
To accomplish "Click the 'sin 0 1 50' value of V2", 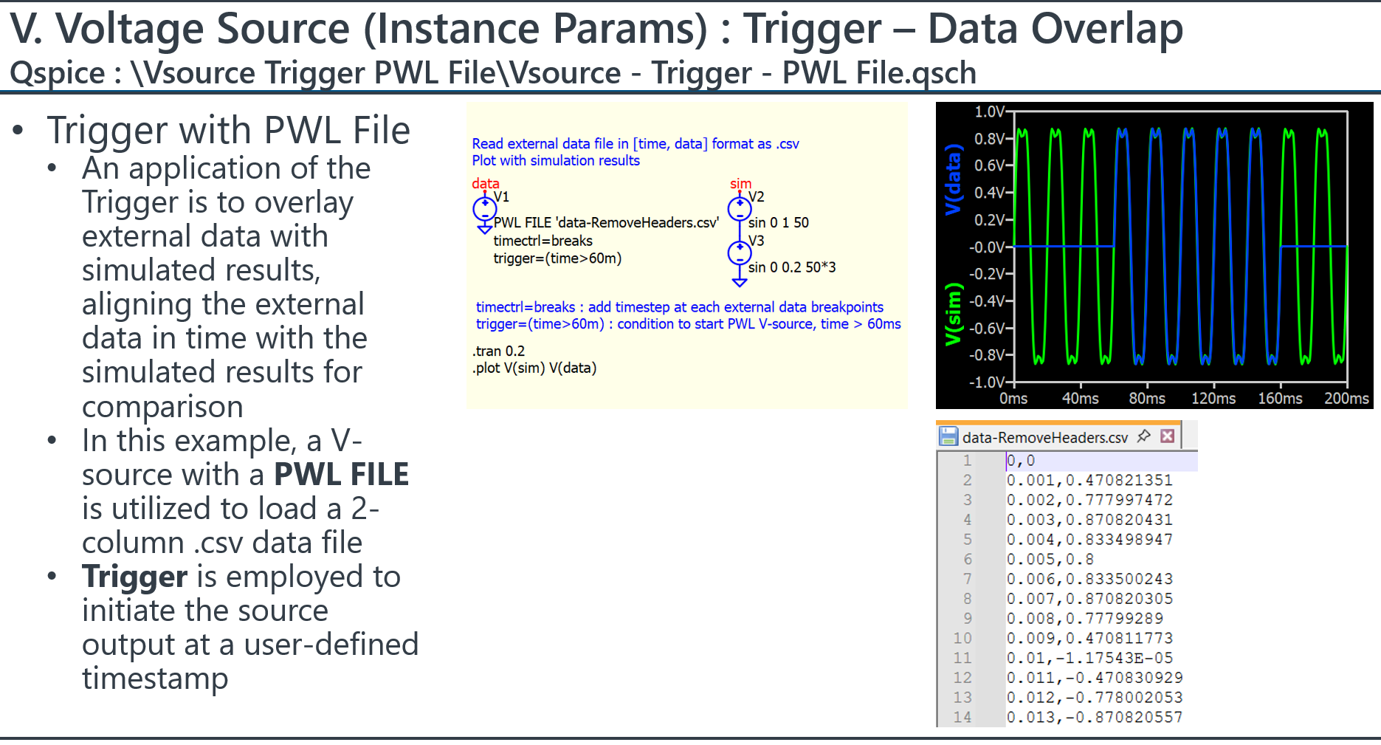I will click(x=778, y=222).
